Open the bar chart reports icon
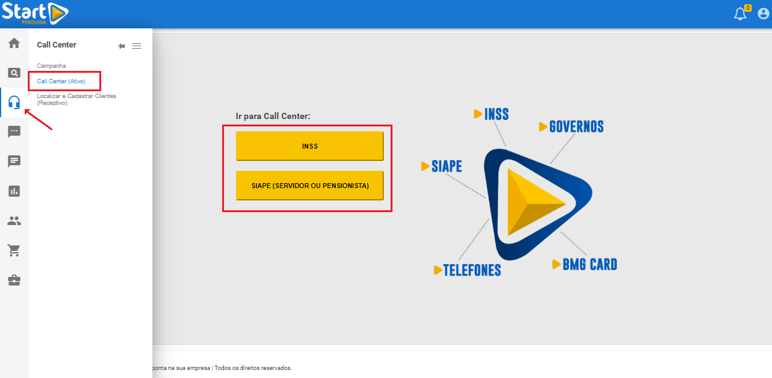The image size is (772, 378). 14,191
